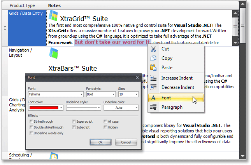Click the row indicator of the first row
The width and height of the screenshot is (251, 165).
pyautogui.click(x=5, y=28)
